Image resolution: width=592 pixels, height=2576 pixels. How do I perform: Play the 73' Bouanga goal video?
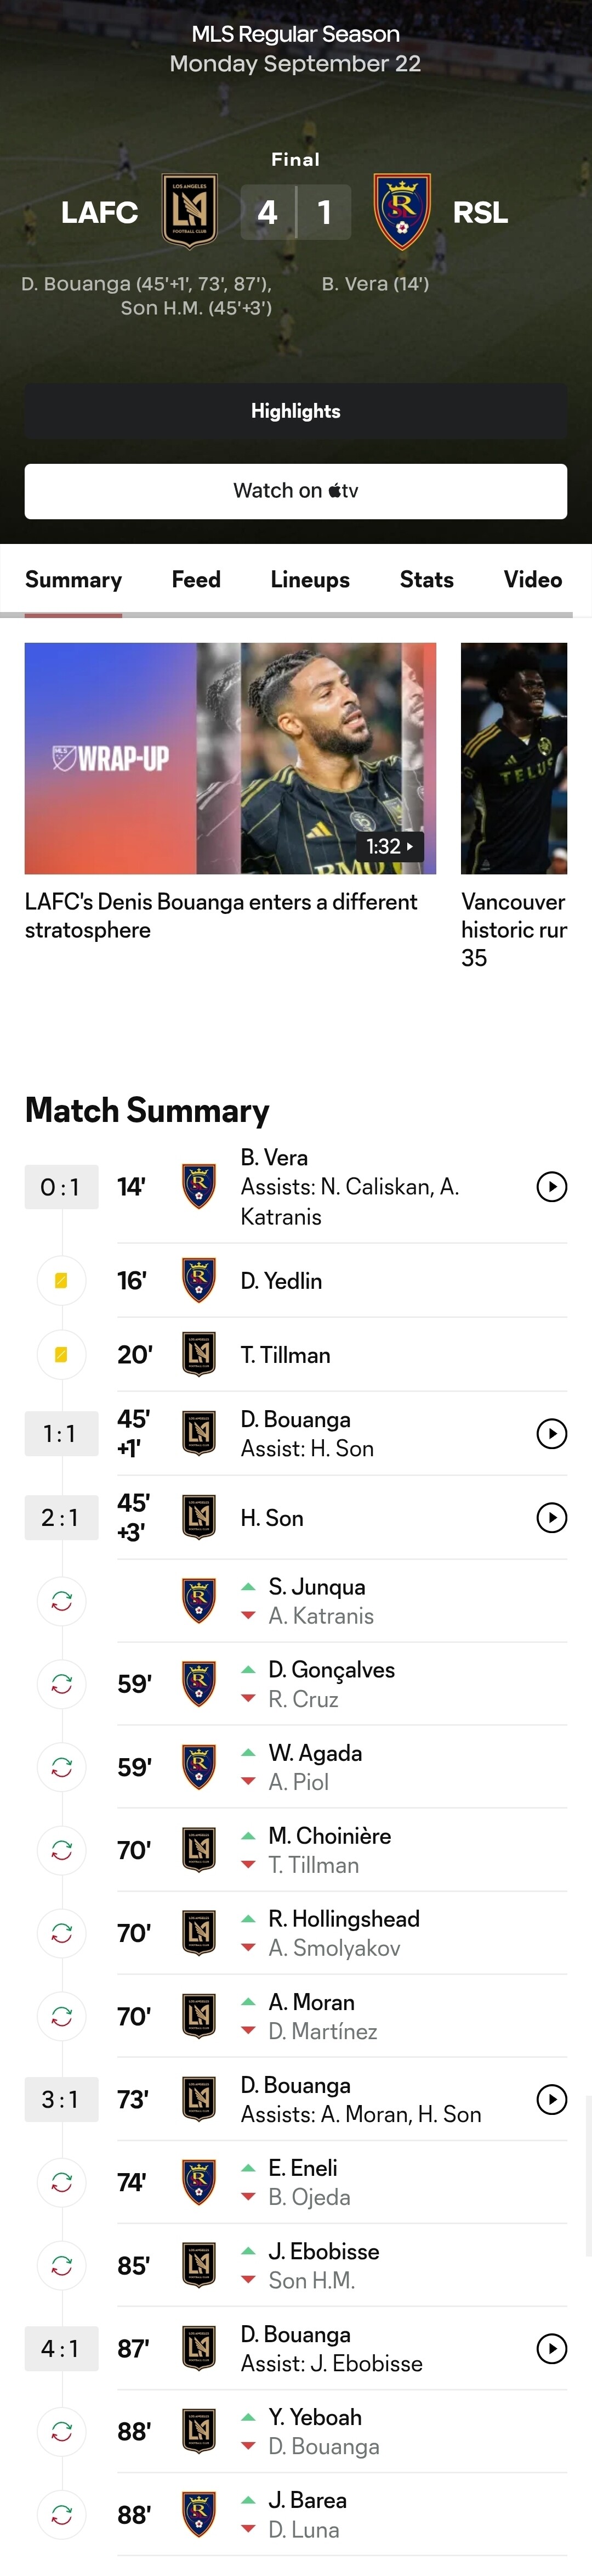[551, 2099]
